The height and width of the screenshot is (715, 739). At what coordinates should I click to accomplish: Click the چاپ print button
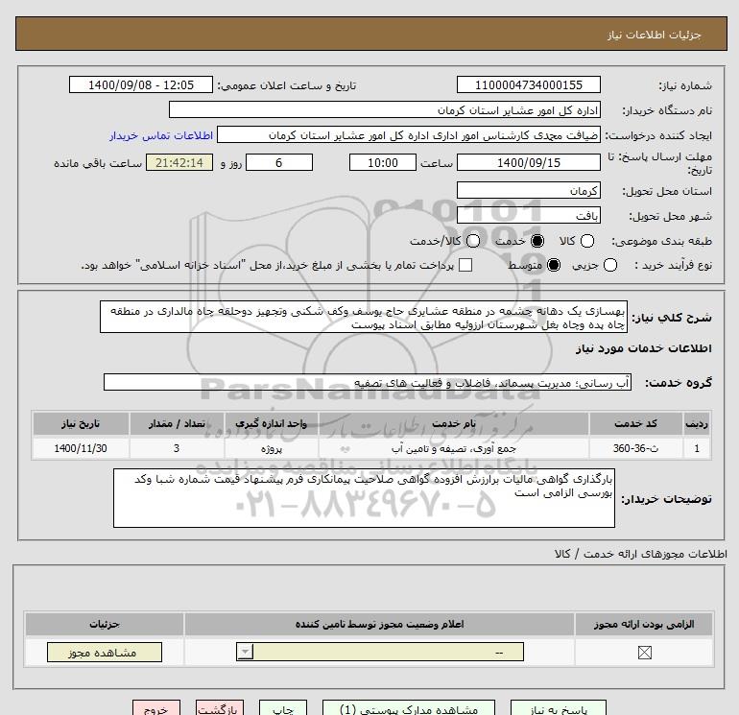pyautogui.click(x=283, y=708)
